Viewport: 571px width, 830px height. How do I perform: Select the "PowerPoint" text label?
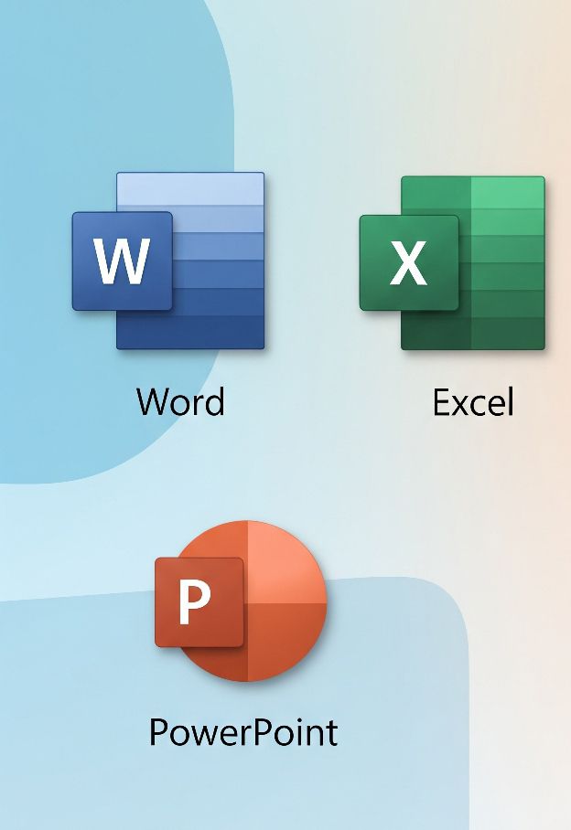click(243, 732)
